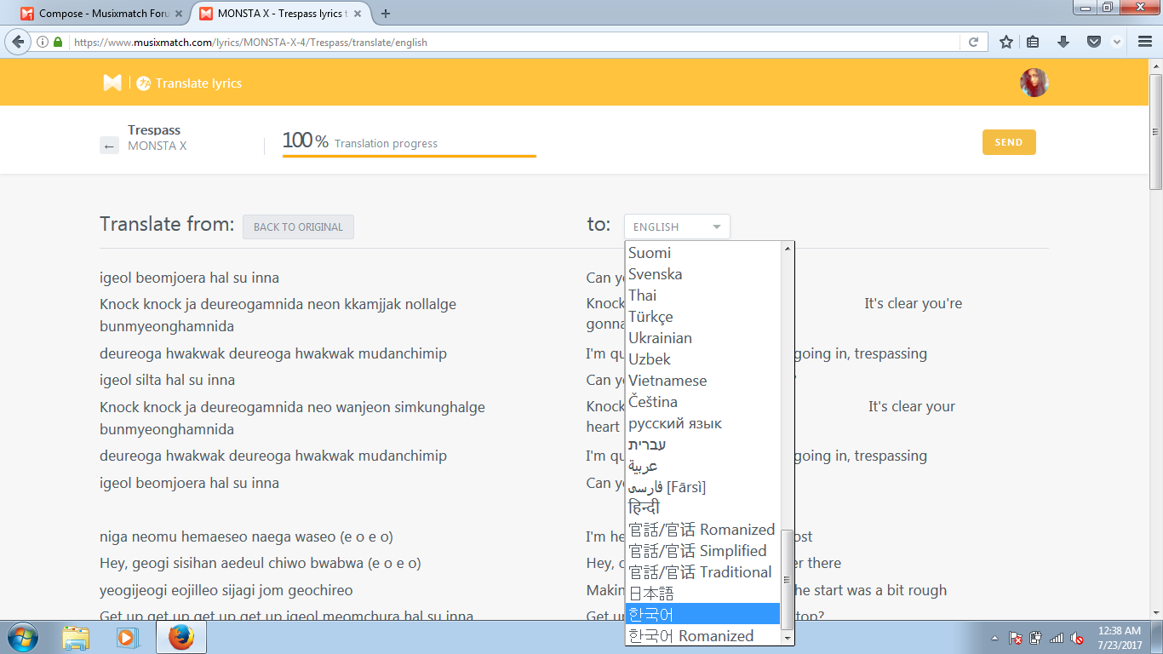The height and width of the screenshot is (654, 1163).
Task: Select the Fārsì language option
Action: click(703, 487)
